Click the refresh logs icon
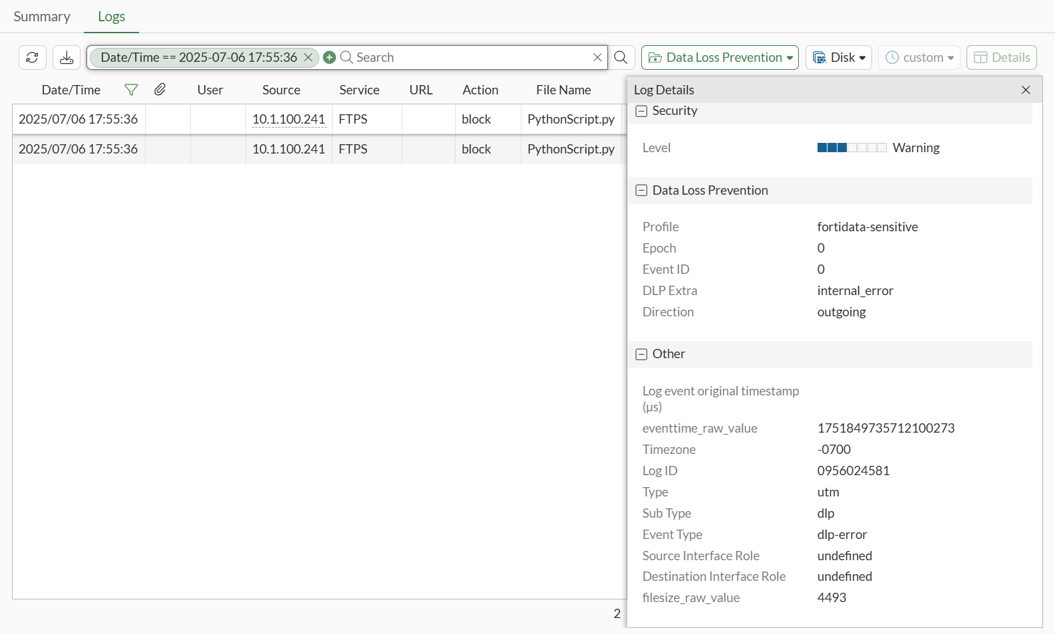This screenshot has height=634, width=1055. coord(32,58)
